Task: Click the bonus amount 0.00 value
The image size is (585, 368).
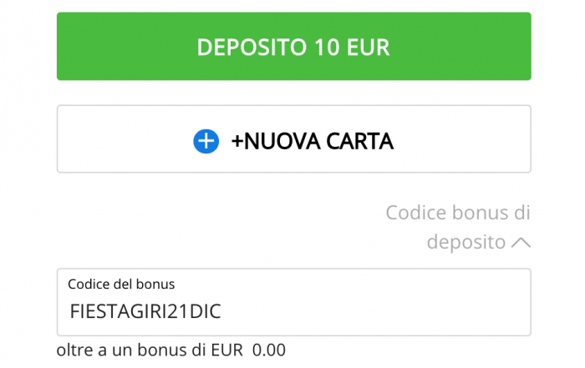Action: (269, 350)
